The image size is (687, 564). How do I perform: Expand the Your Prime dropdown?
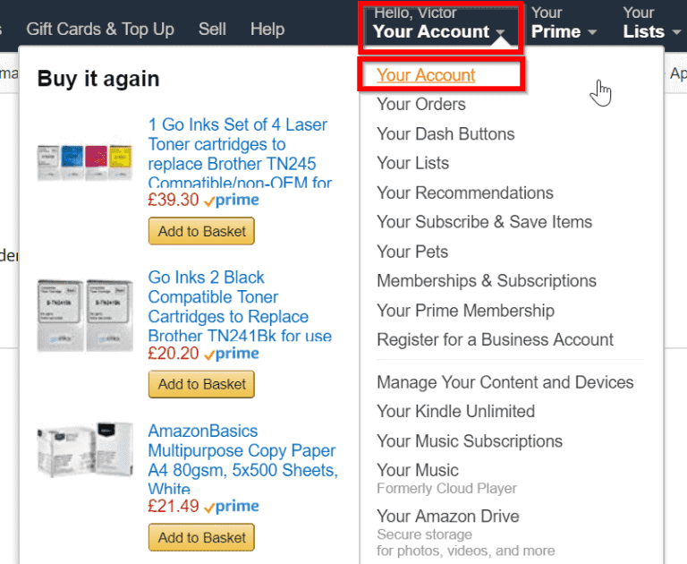[564, 22]
